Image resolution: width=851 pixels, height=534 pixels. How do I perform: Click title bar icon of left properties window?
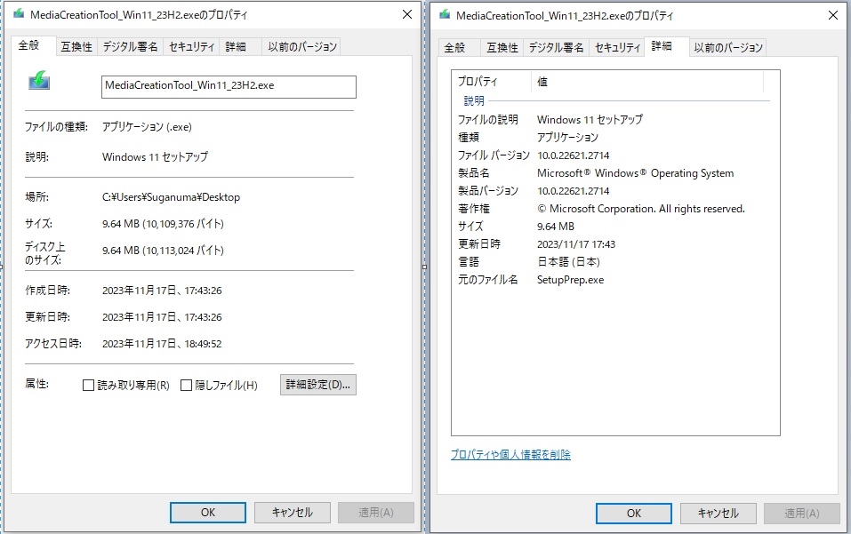(19, 14)
